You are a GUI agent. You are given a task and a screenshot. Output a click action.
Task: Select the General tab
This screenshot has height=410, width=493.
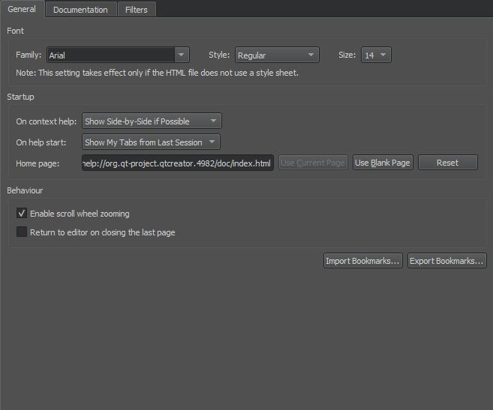pyautogui.click(x=22, y=9)
